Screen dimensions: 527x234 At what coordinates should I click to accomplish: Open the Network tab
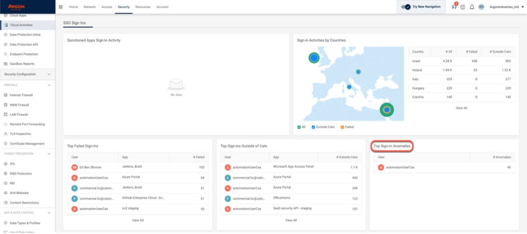click(90, 7)
